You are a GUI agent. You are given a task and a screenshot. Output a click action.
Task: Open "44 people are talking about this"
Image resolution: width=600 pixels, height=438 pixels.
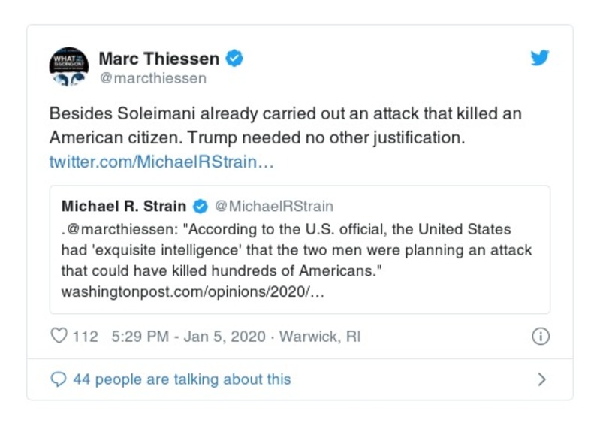click(181, 379)
